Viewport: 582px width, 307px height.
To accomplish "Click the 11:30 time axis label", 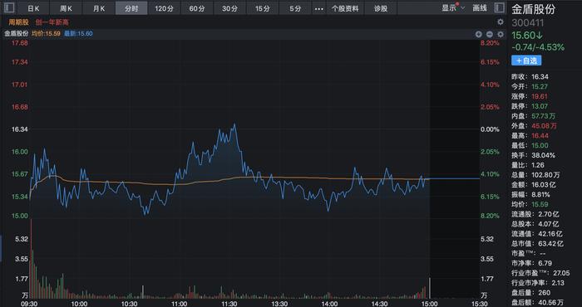I will coord(229,304).
